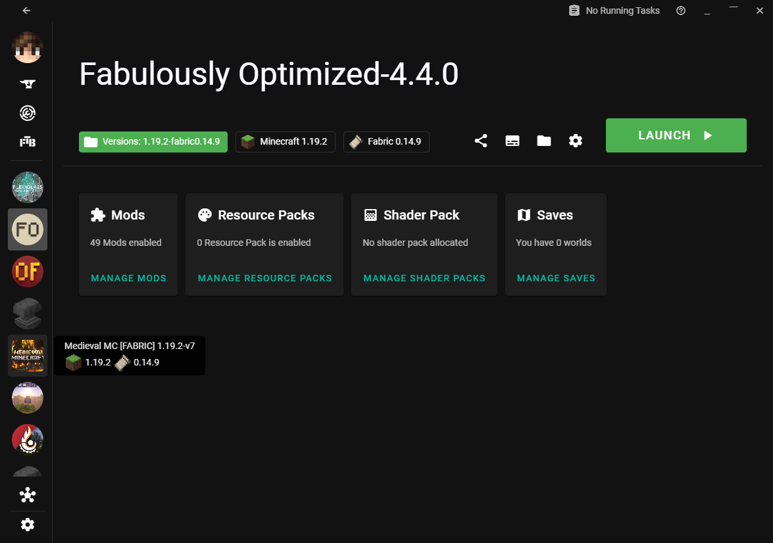
Task: Open the FTB modpacks section
Action: 28,143
